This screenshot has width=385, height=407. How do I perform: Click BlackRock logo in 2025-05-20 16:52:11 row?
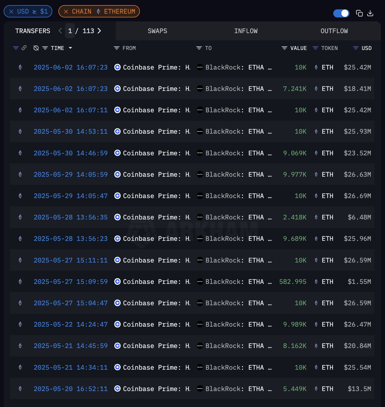pos(200,389)
